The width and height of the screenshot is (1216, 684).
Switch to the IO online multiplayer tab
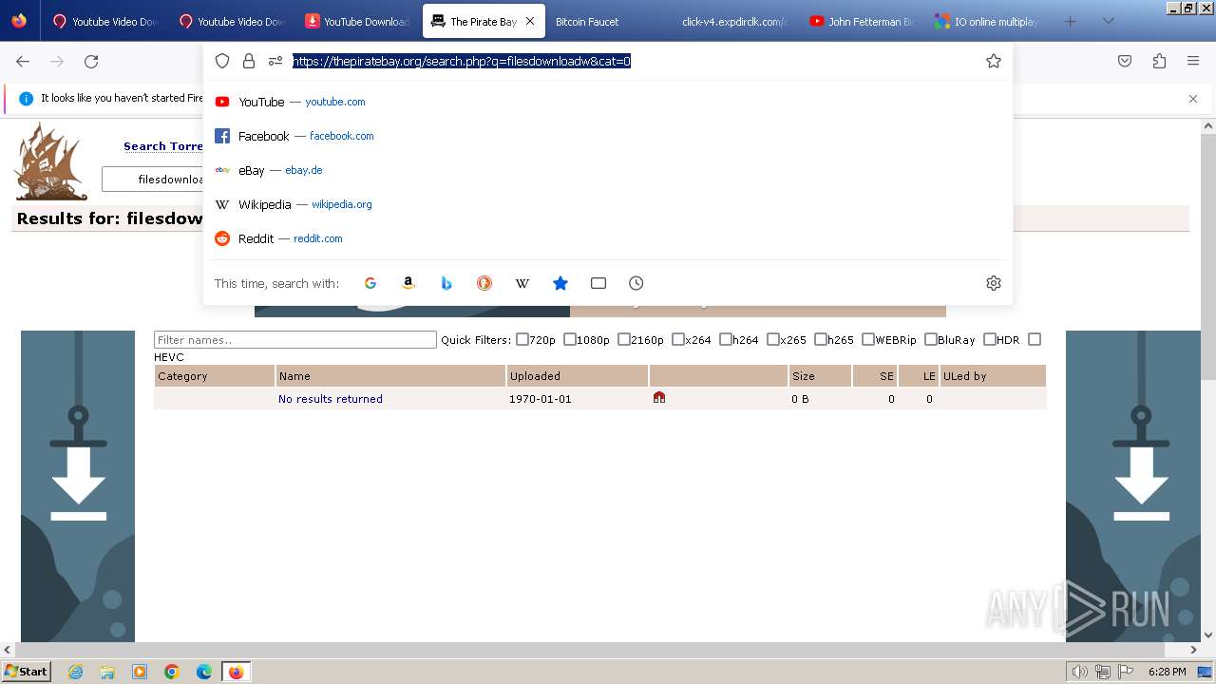click(x=986, y=21)
